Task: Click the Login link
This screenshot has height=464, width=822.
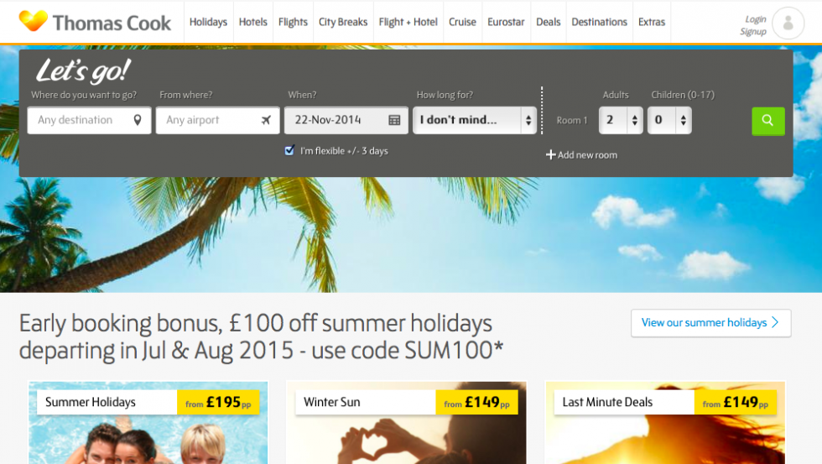Action: pos(756,18)
